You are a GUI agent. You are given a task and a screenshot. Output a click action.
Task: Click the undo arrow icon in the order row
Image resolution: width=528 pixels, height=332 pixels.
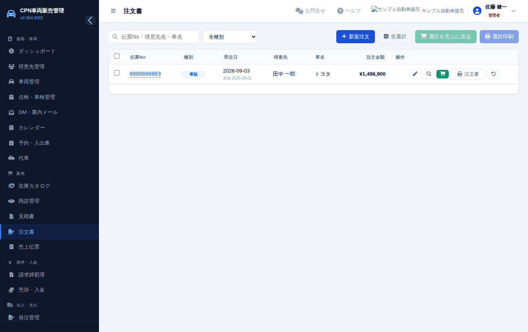(494, 74)
